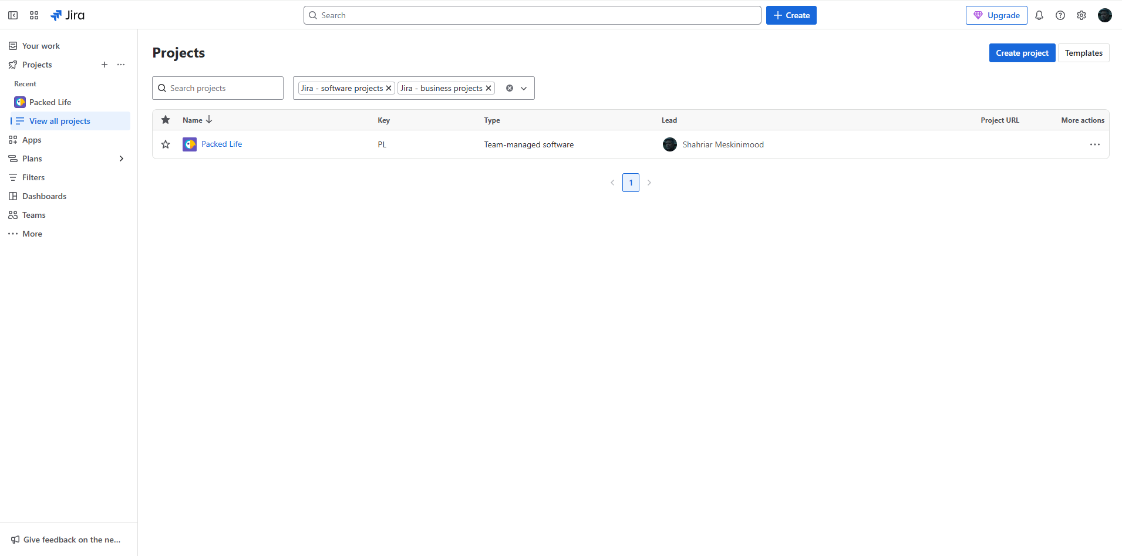This screenshot has width=1122, height=556.
Task: Open the Packed Life link in the table
Action: coord(222,144)
